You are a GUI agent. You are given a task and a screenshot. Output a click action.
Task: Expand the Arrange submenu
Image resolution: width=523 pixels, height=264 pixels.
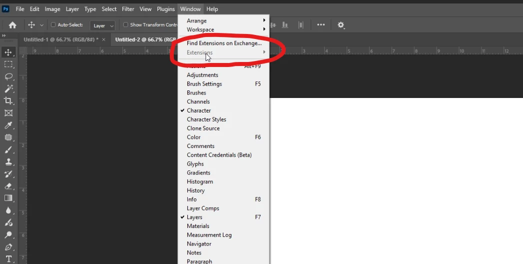223,20
